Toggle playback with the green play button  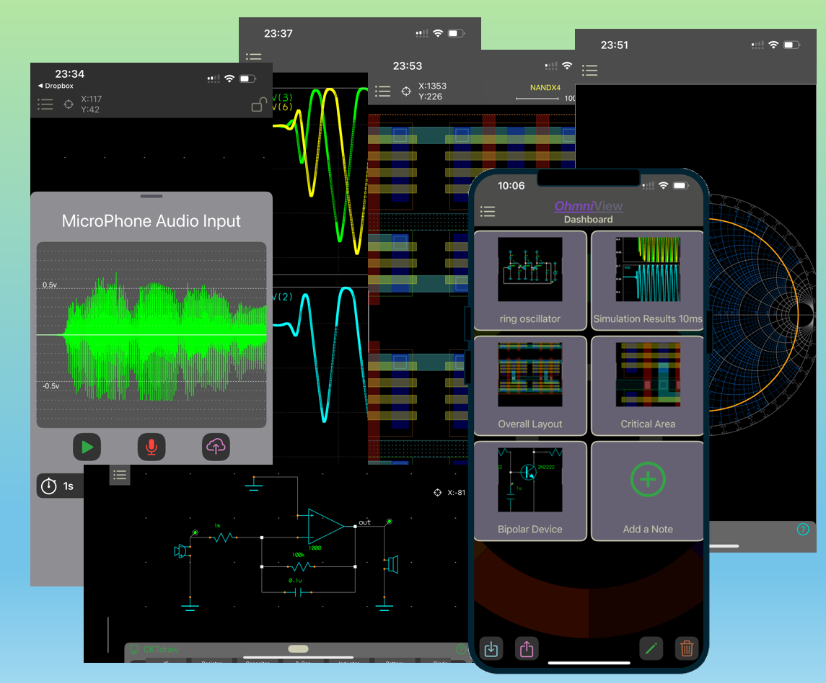click(x=87, y=447)
